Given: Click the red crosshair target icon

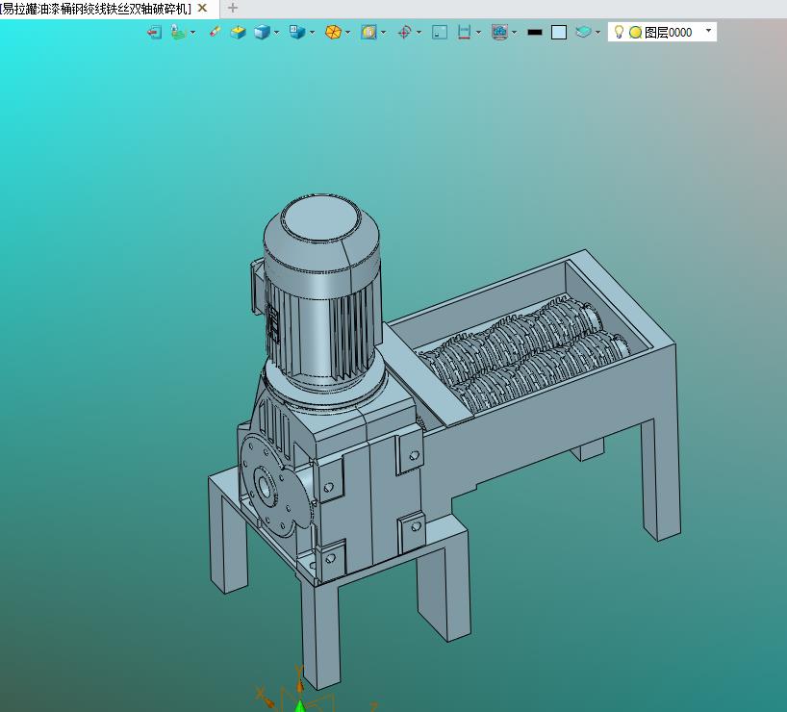Looking at the screenshot, I should tap(405, 32).
